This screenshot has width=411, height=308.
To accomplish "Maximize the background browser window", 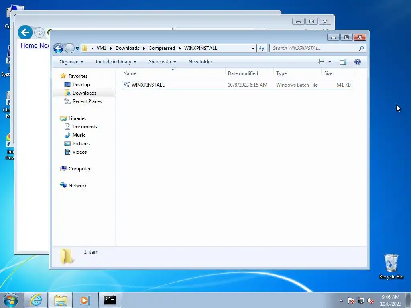I will 311,22.
